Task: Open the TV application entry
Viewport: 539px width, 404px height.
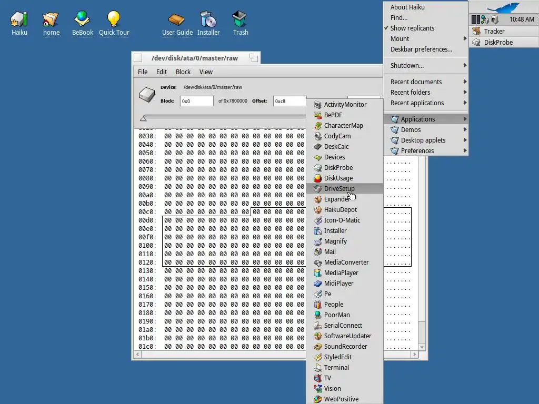Action: (345, 378)
